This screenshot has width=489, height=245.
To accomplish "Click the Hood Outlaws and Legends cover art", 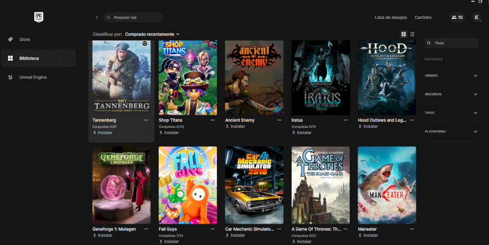I will [x=387, y=78].
